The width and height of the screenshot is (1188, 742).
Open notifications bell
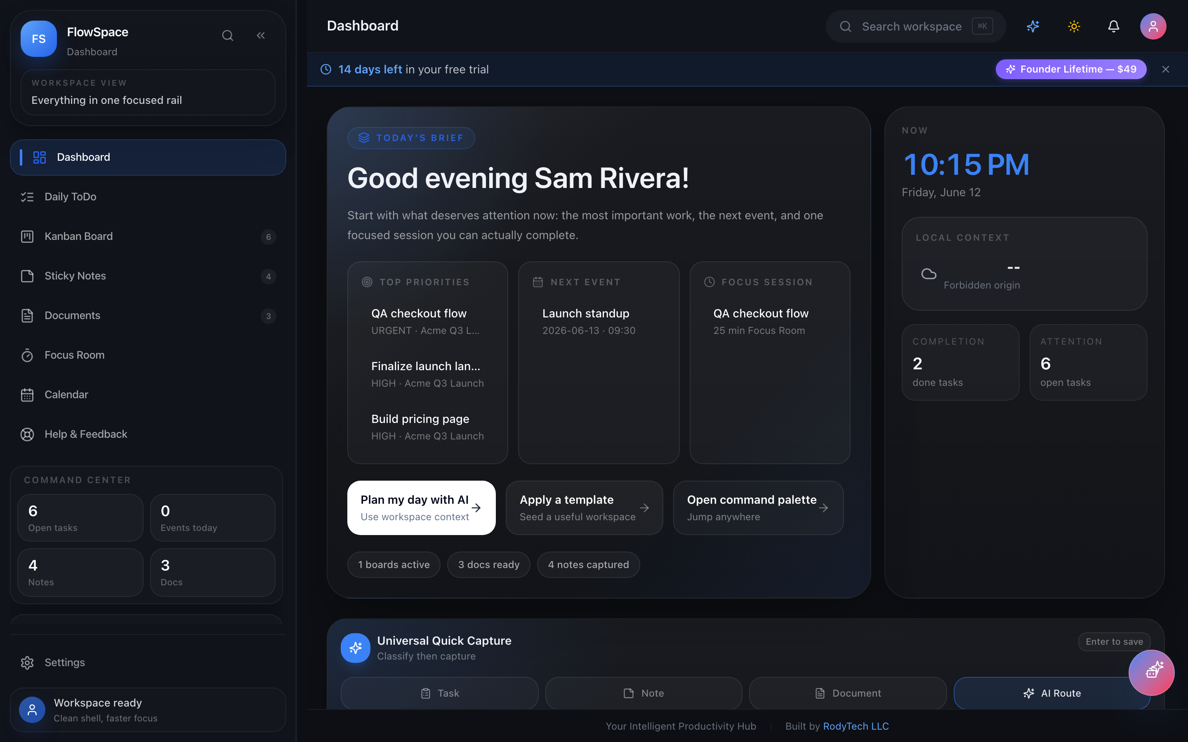click(x=1113, y=26)
